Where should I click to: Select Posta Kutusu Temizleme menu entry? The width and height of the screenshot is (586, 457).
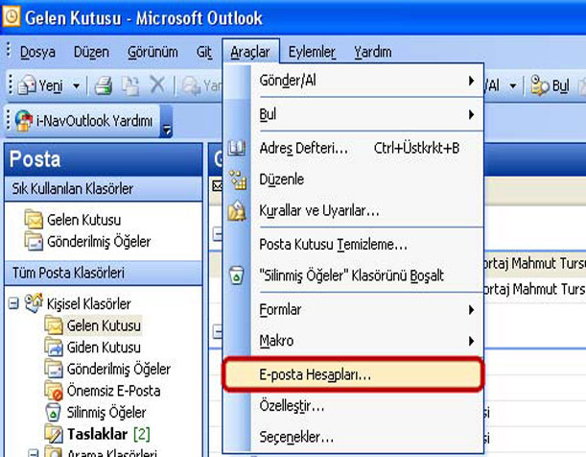(x=366, y=244)
